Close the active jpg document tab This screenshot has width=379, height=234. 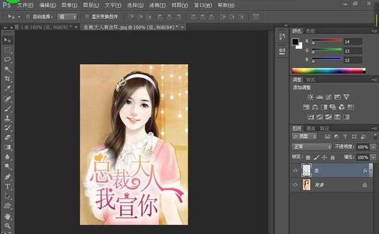click(x=183, y=27)
